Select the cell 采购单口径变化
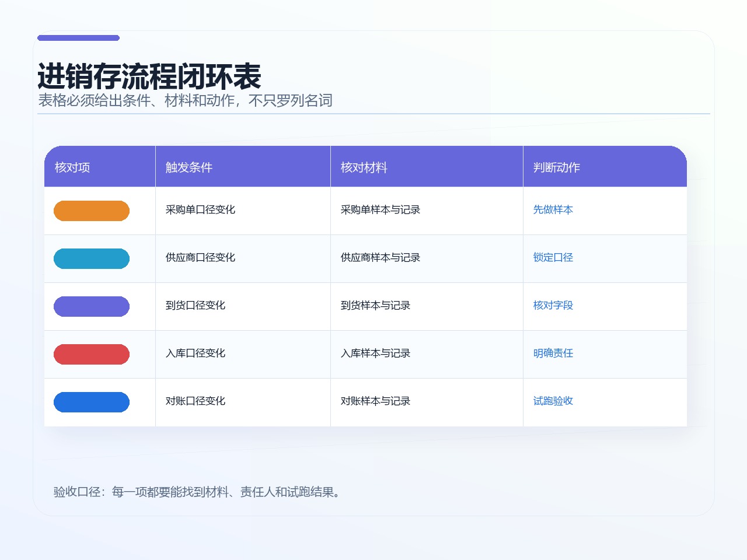Image resolution: width=747 pixels, height=560 pixels. click(x=243, y=211)
